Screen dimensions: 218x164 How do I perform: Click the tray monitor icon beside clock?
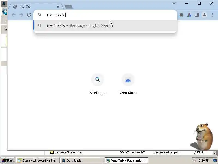pyautogui.click(x=215, y=160)
